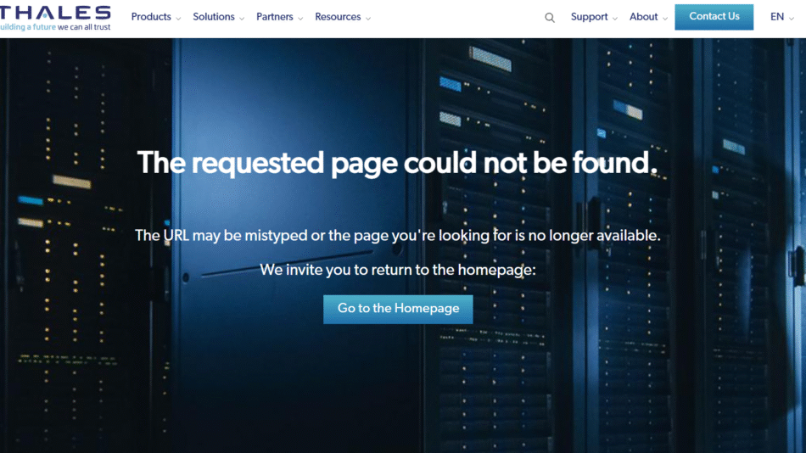This screenshot has width=806, height=453.
Task: Click the EN language selector
Action: click(776, 17)
